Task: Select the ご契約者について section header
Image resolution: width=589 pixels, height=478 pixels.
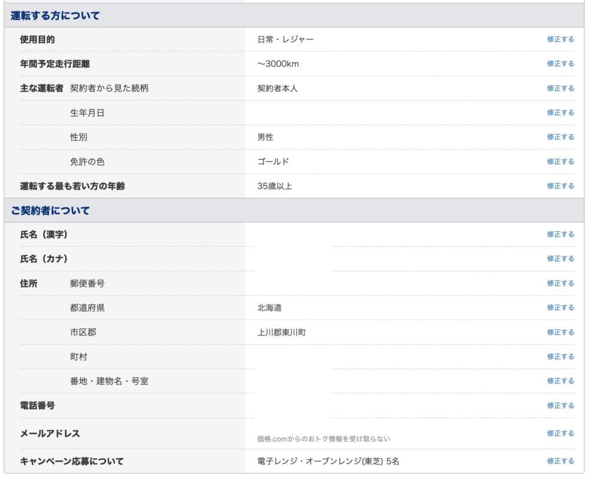Action: (50, 210)
